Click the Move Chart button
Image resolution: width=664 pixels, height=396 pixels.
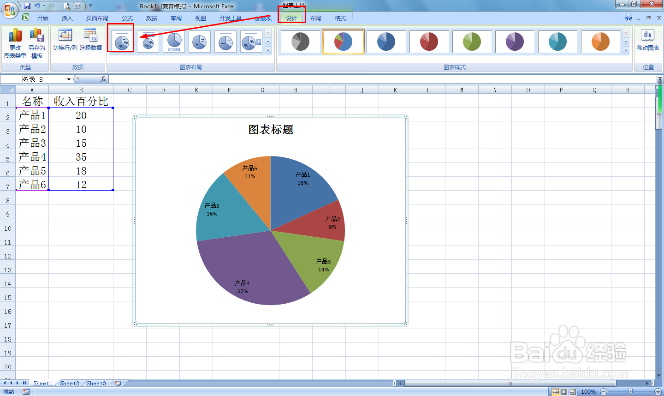647,40
